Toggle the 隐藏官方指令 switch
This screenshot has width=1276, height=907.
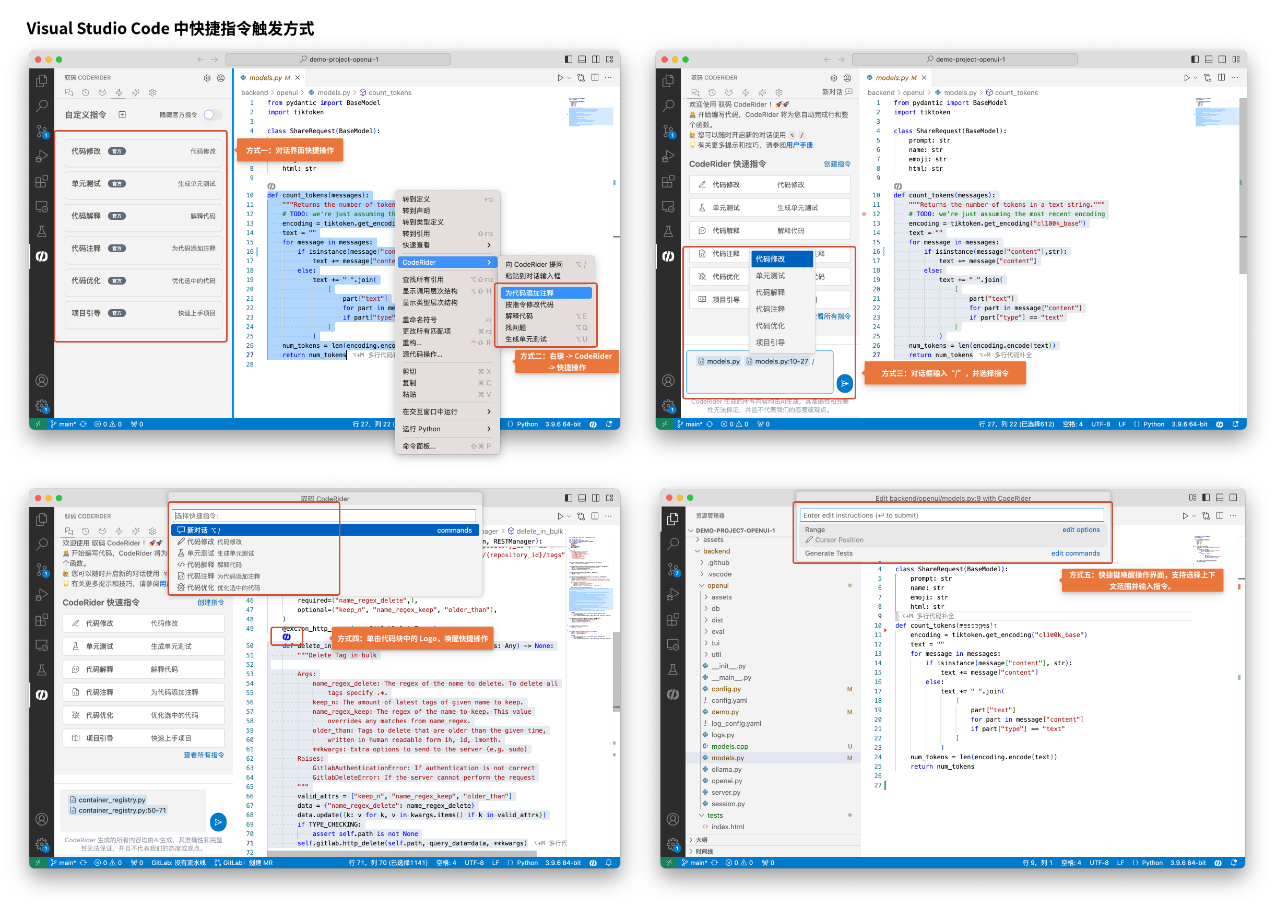[x=212, y=114]
